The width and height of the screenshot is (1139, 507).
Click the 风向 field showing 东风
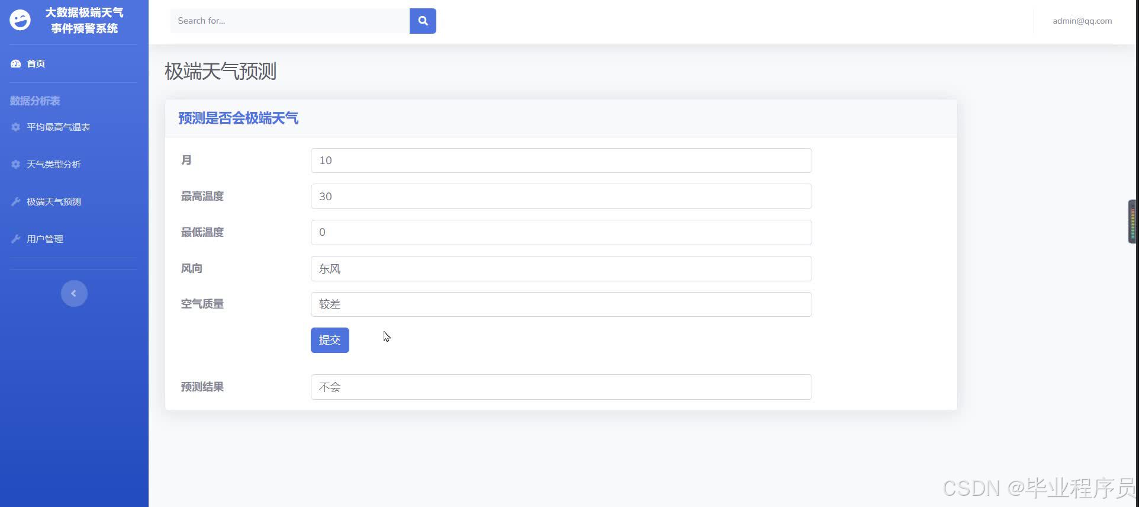pos(561,268)
